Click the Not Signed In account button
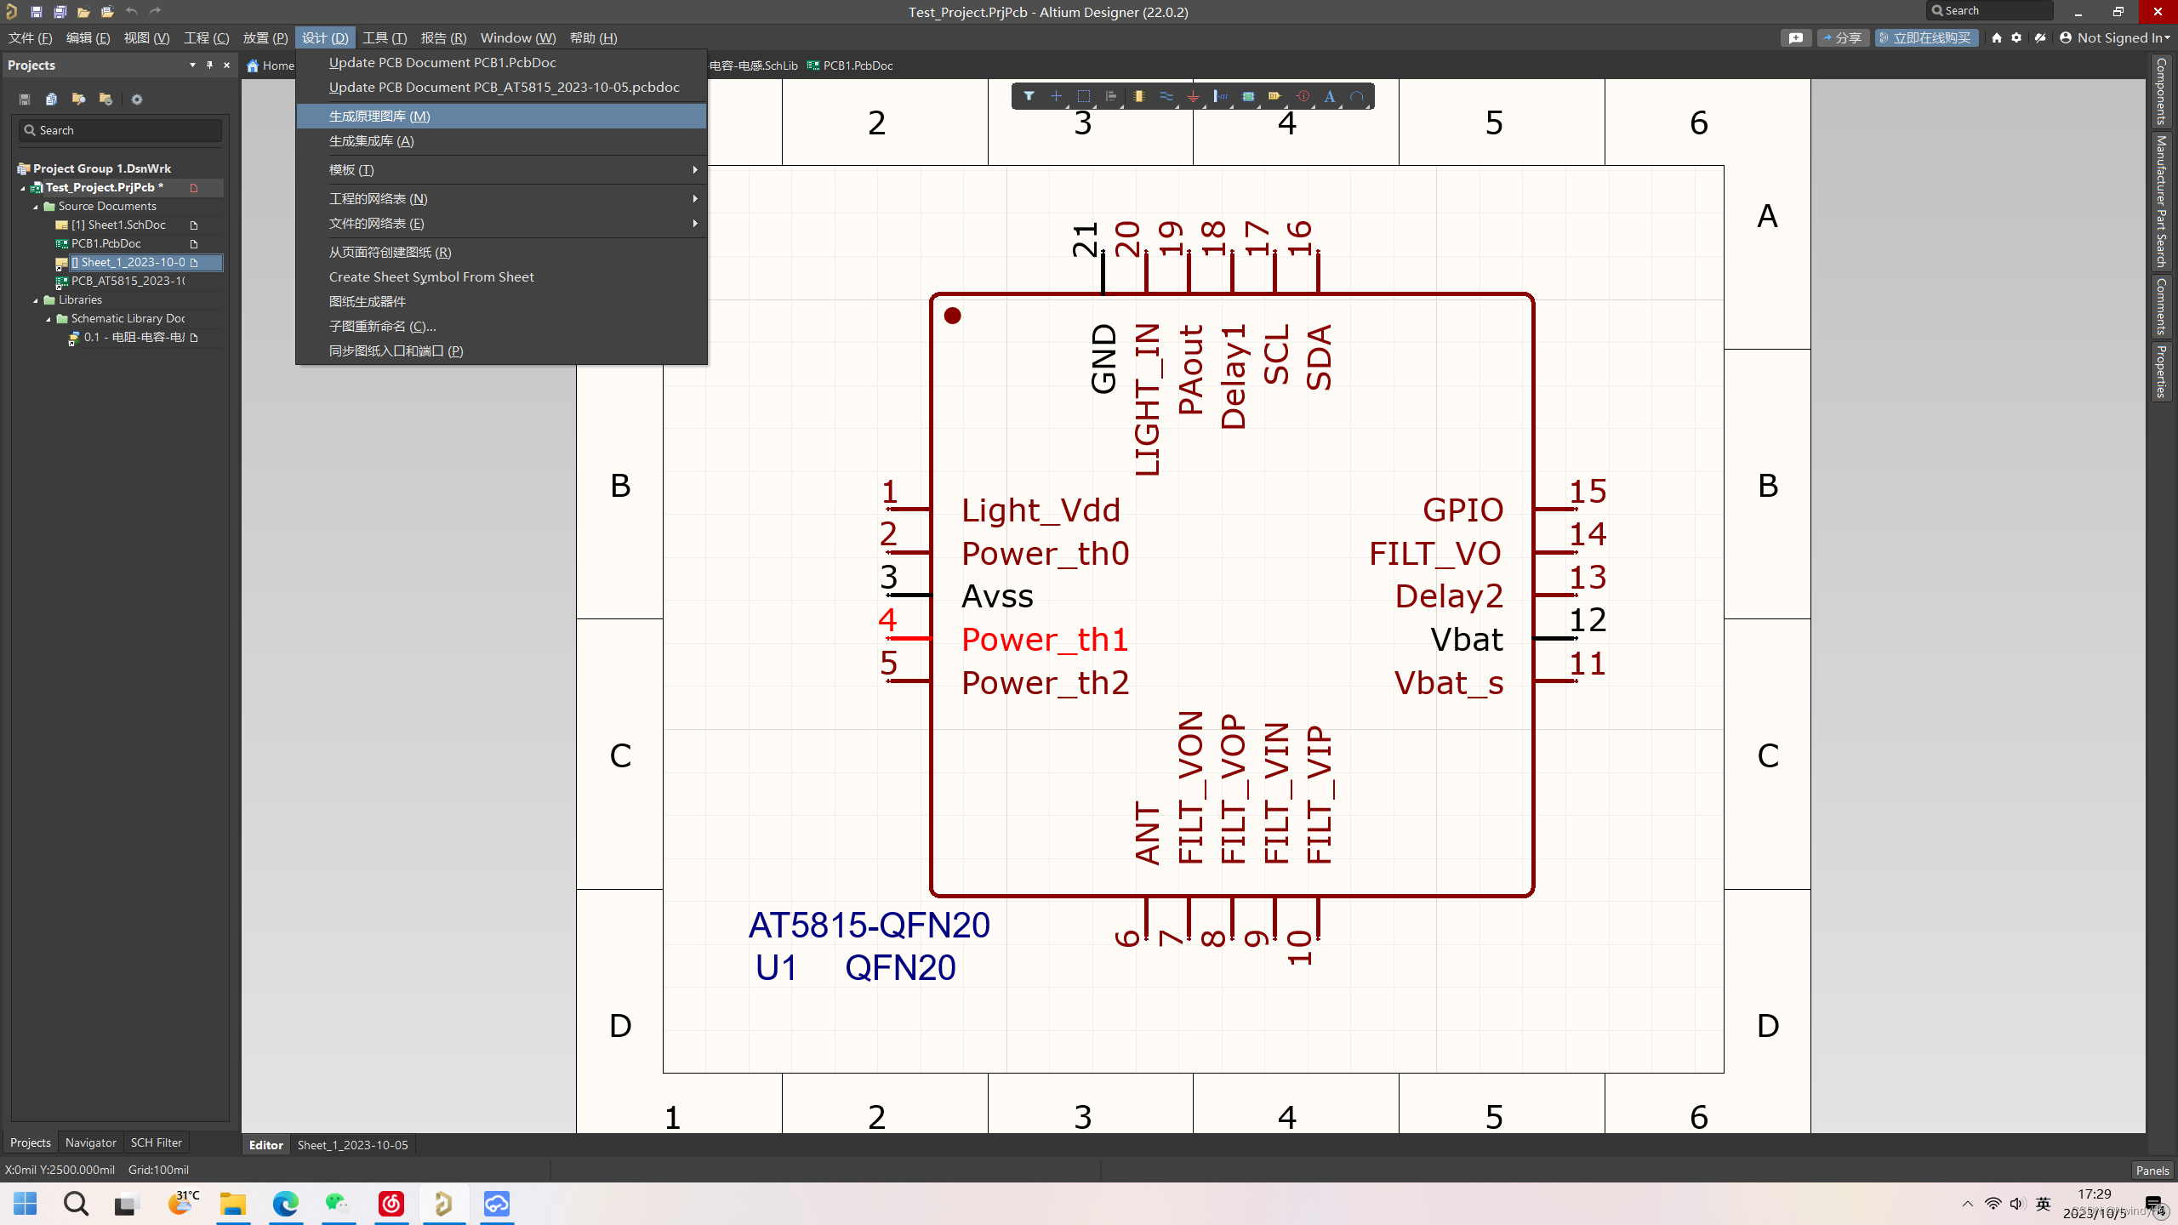This screenshot has height=1225, width=2178. click(x=2114, y=37)
